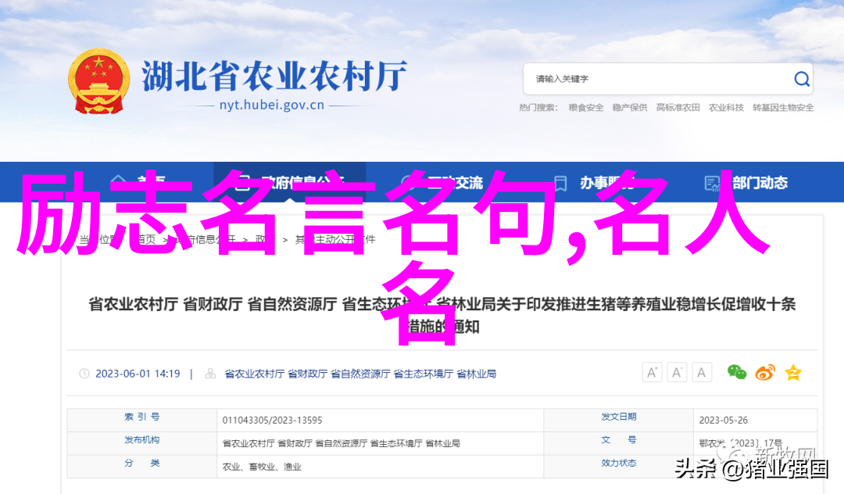Decrease font size with A- icon
This screenshot has width=844, height=494.
(x=678, y=373)
